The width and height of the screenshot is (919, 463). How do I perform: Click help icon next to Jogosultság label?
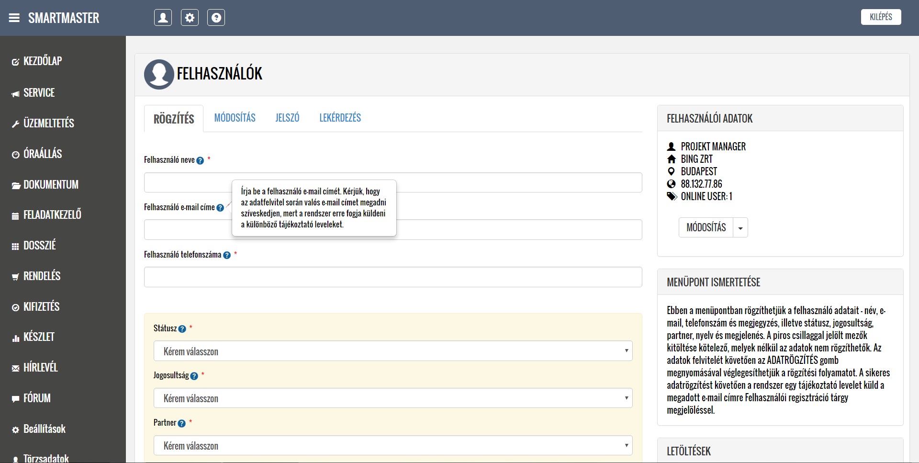point(194,376)
